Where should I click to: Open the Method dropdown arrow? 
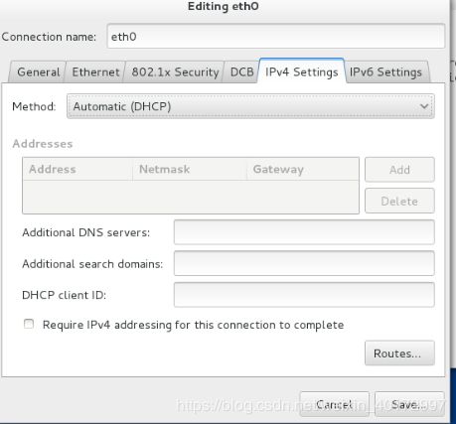click(x=424, y=106)
